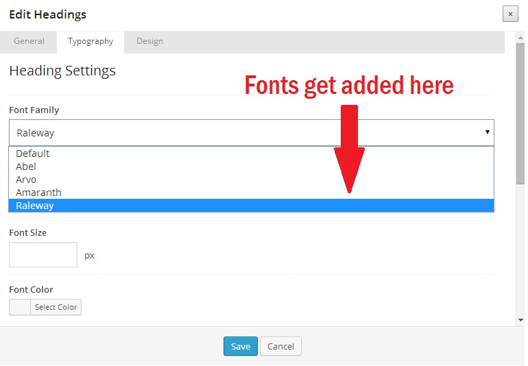Pick Arvo in the font list
The image size is (528, 366).
26,180
